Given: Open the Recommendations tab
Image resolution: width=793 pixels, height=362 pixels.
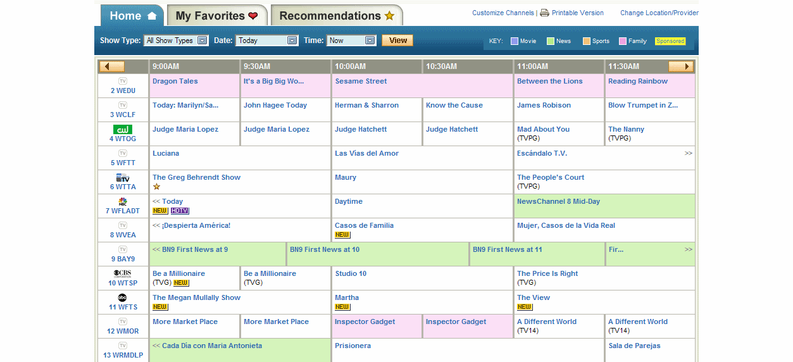Looking at the screenshot, I should (x=337, y=16).
